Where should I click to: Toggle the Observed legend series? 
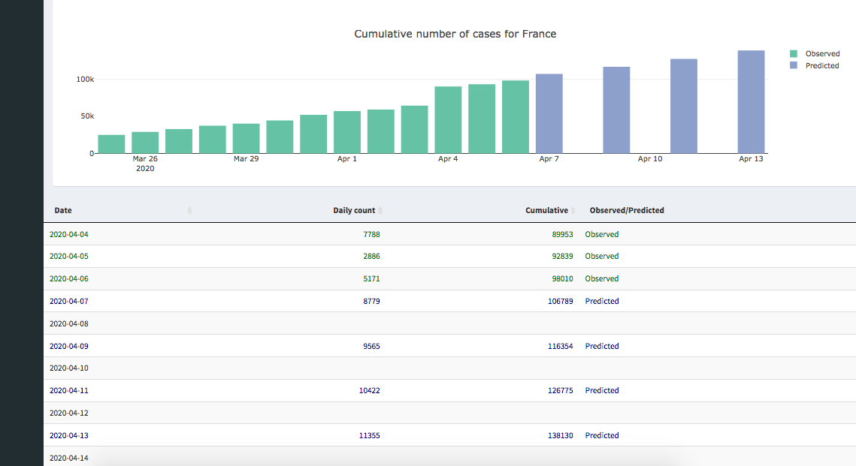click(822, 54)
